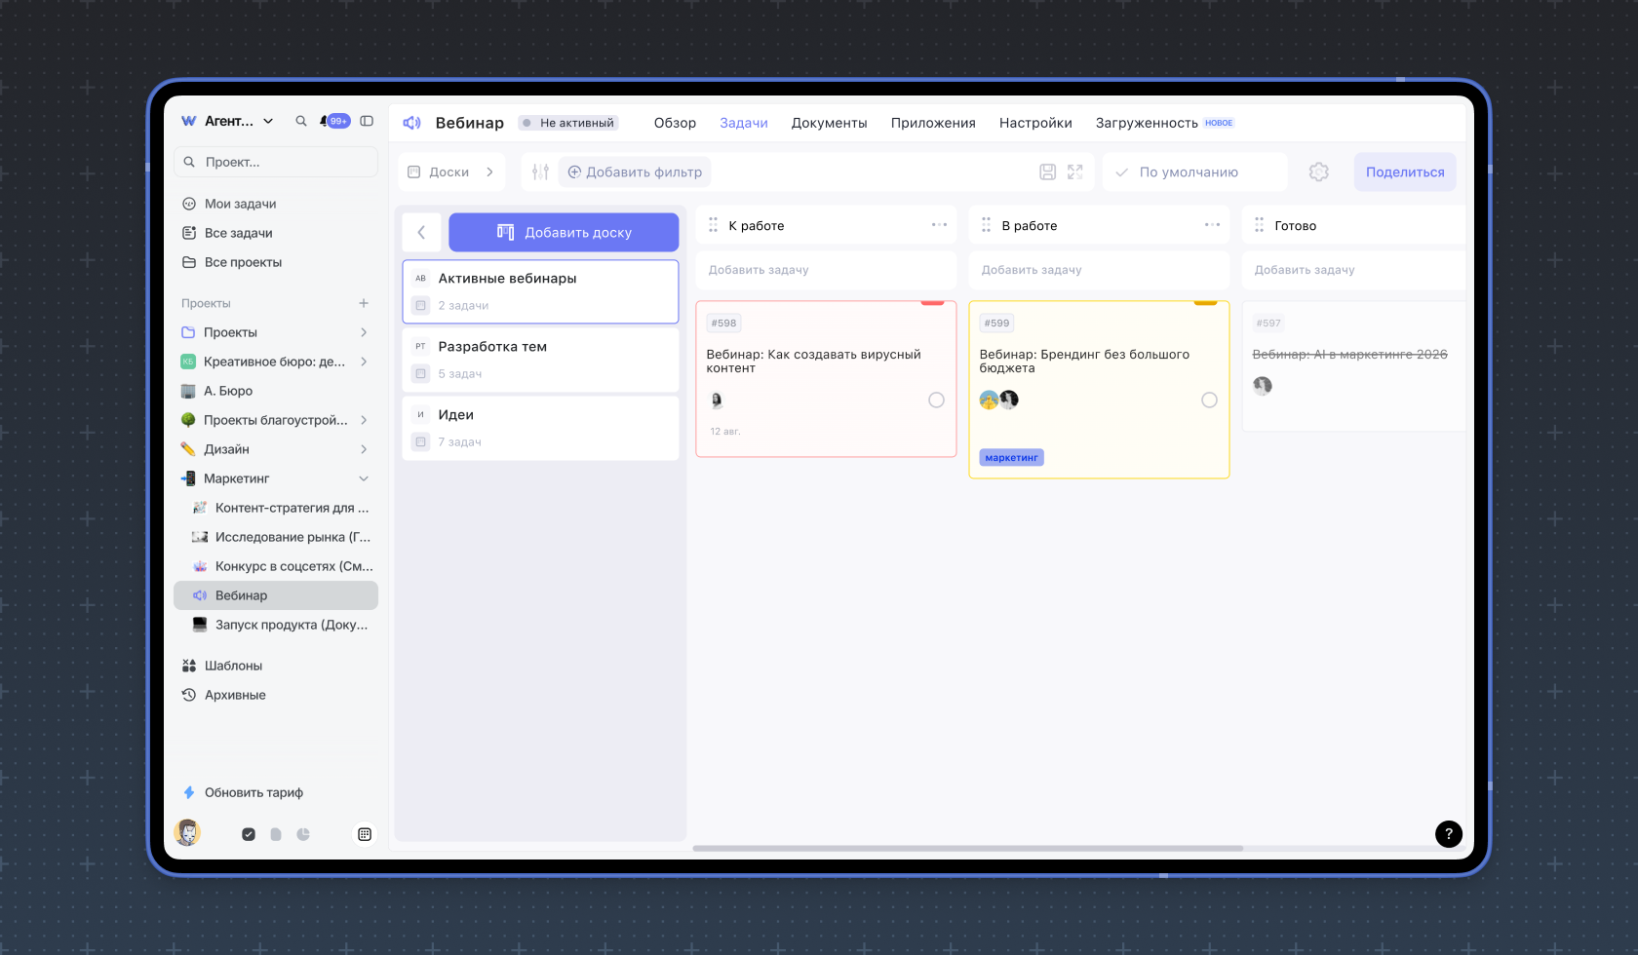Screen dimensions: 1638x955
Task: Expand board to fullscreen icon
Action: click(x=1075, y=172)
